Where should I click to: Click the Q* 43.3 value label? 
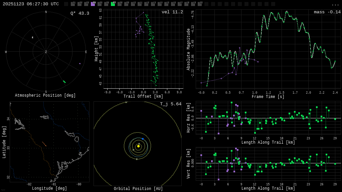(x=79, y=13)
